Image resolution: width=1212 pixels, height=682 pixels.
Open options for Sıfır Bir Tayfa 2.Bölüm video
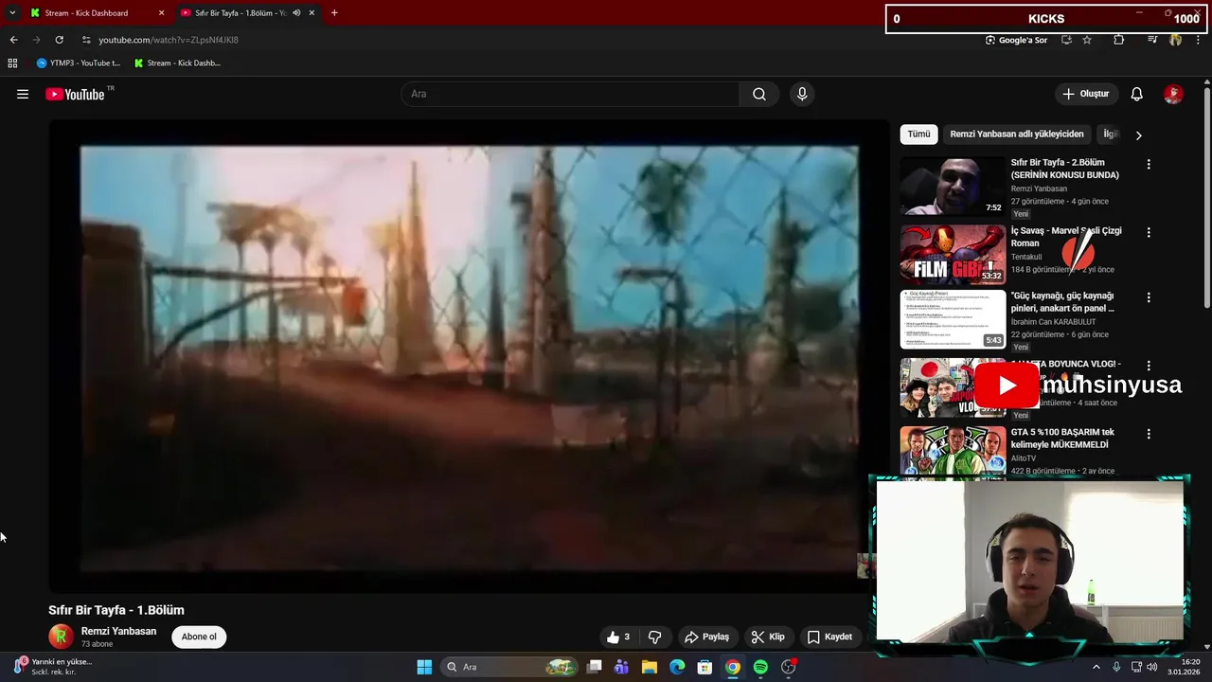(1149, 164)
